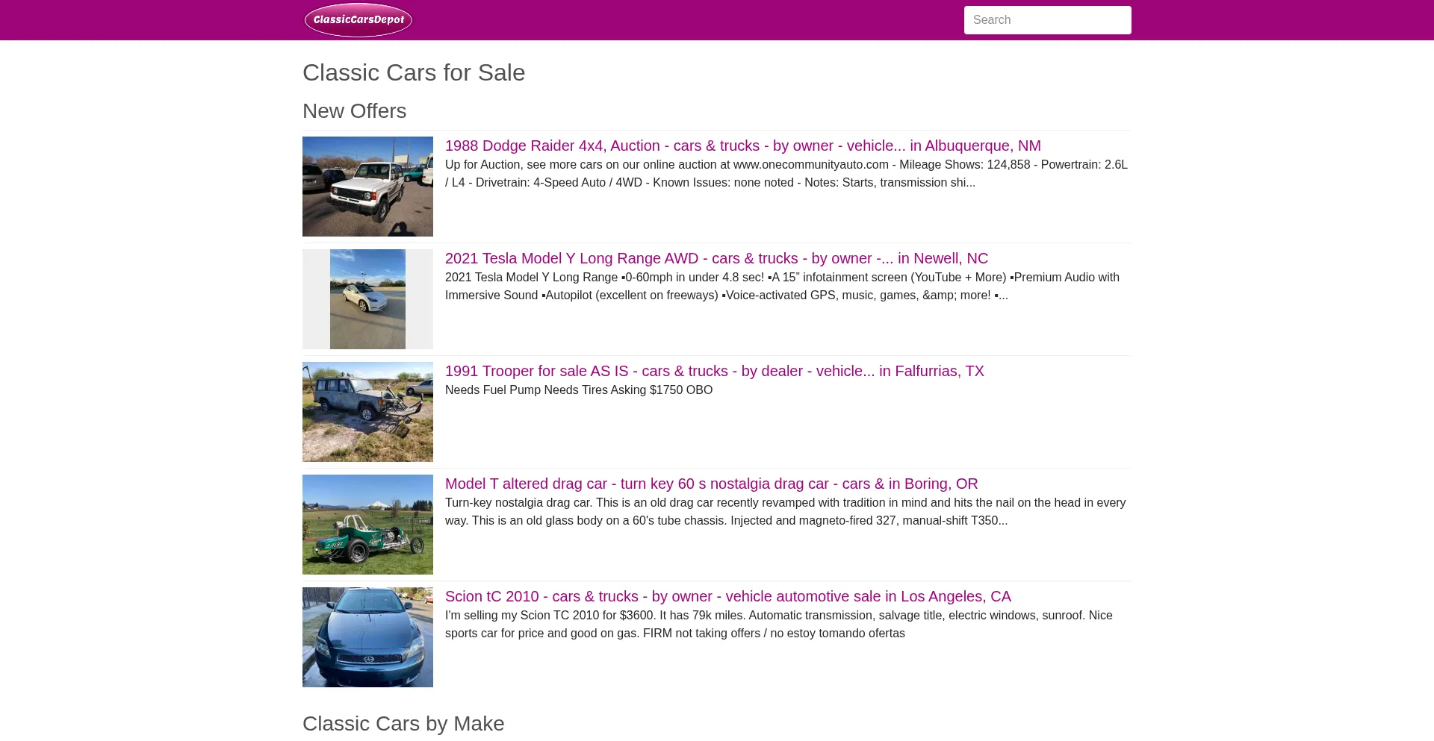This screenshot has width=1434, height=741.
Task: Click the blue Scion tC thumbnail
Action: tap(367, 637)
